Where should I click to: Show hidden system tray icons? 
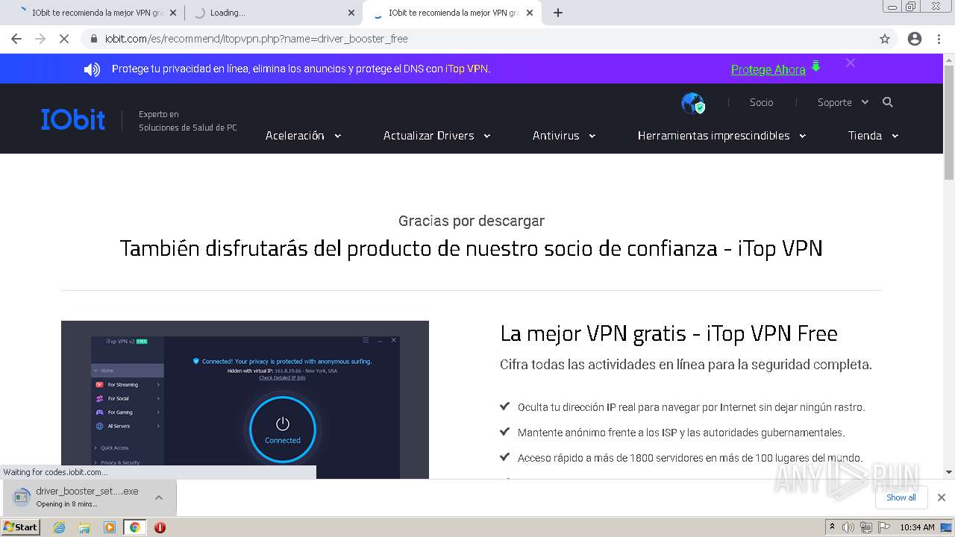coord(832,527)
